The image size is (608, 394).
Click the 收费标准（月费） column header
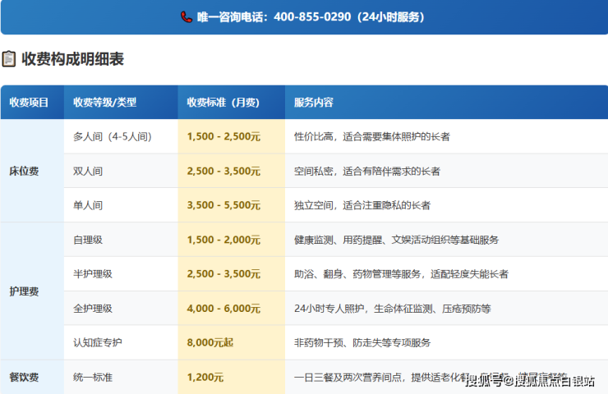point(223,103)
